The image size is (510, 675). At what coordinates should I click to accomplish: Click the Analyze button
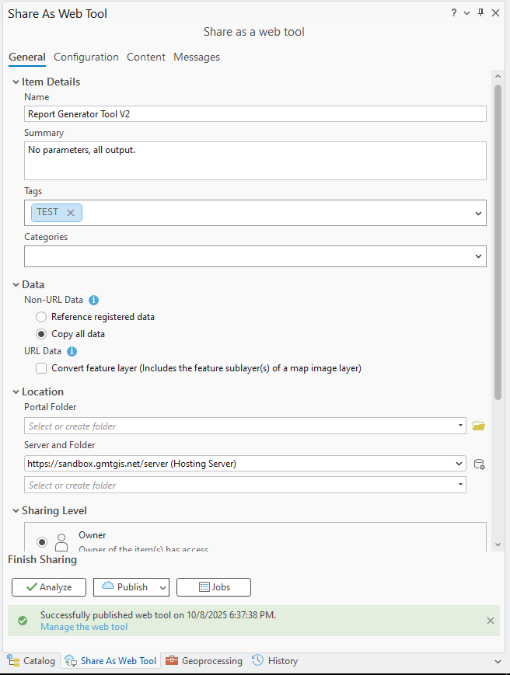point(49,587)
